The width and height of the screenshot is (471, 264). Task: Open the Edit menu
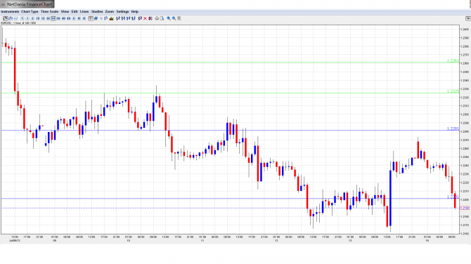tap(75, 12)
